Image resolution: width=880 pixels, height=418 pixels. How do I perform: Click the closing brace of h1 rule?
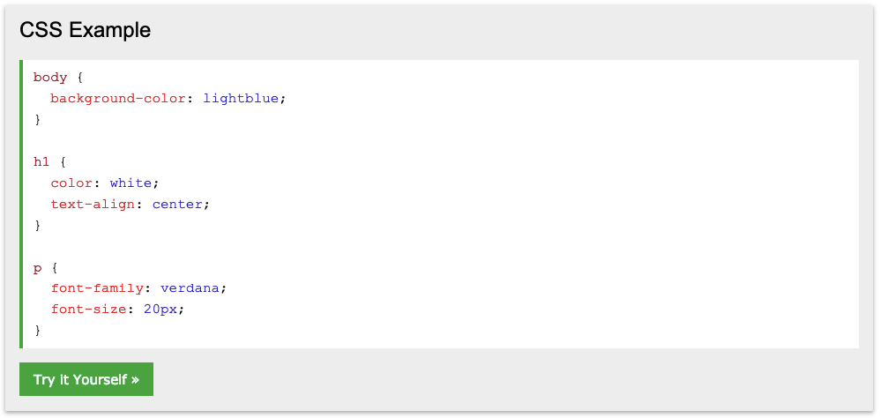tap(38, 226)
